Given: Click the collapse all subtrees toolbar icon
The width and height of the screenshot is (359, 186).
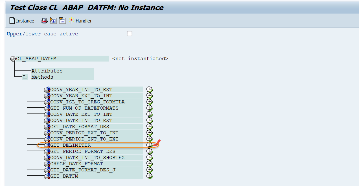Looking at the screenshot, I should [62, 21].
